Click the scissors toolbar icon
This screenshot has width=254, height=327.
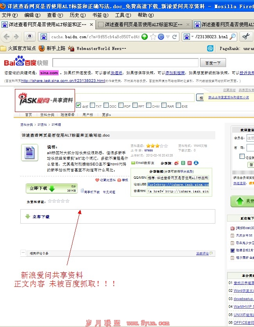[x=245, y=37]
